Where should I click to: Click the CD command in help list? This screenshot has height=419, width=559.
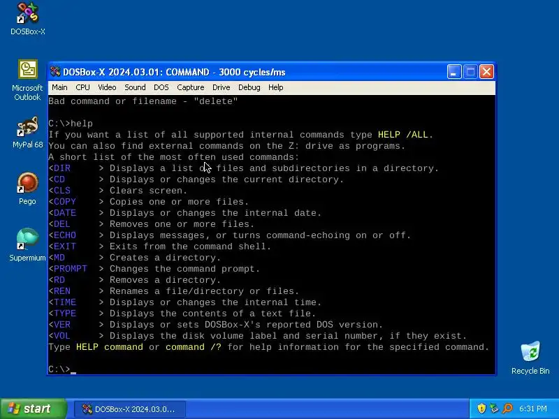click(59, 179)
